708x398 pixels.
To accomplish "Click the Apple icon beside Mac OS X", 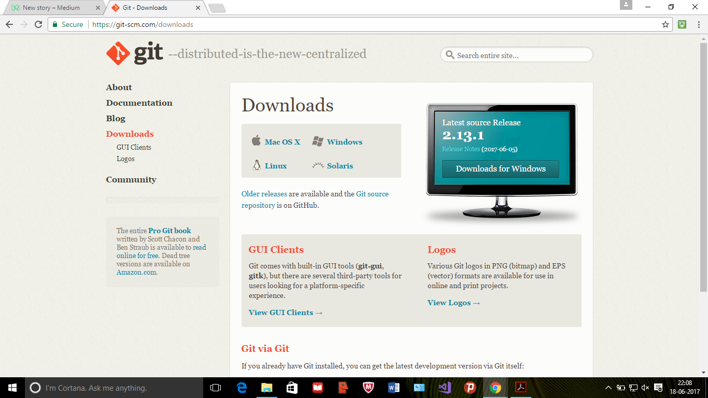I will pos(256,141).
